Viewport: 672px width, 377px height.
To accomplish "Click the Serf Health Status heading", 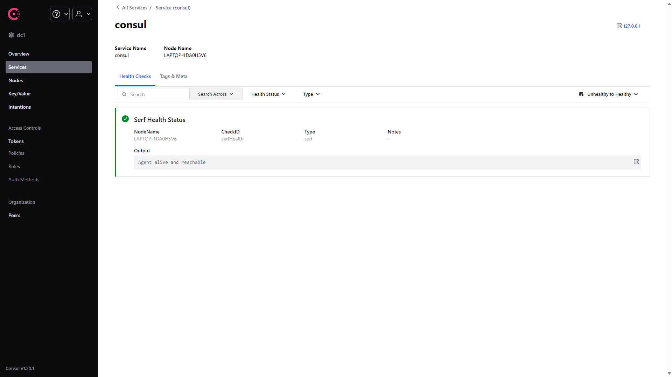I will [x=160, y=120].
